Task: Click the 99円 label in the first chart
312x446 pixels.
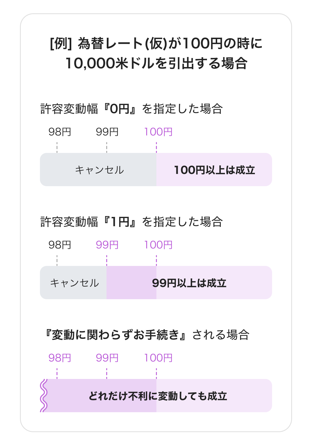Action: pos(107,132)
